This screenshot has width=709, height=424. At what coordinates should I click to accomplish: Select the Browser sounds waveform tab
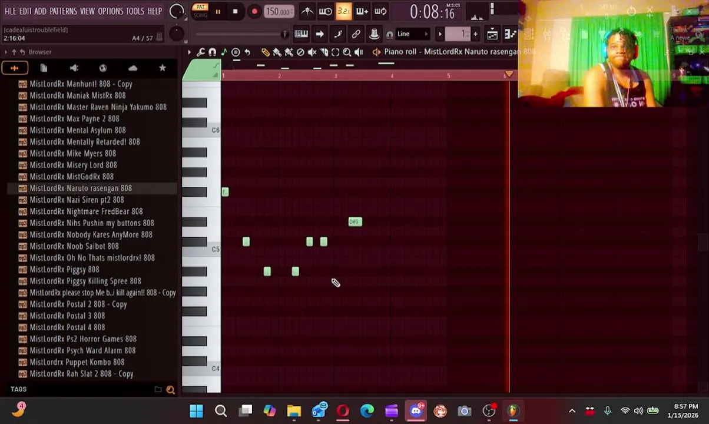[14, 68]
